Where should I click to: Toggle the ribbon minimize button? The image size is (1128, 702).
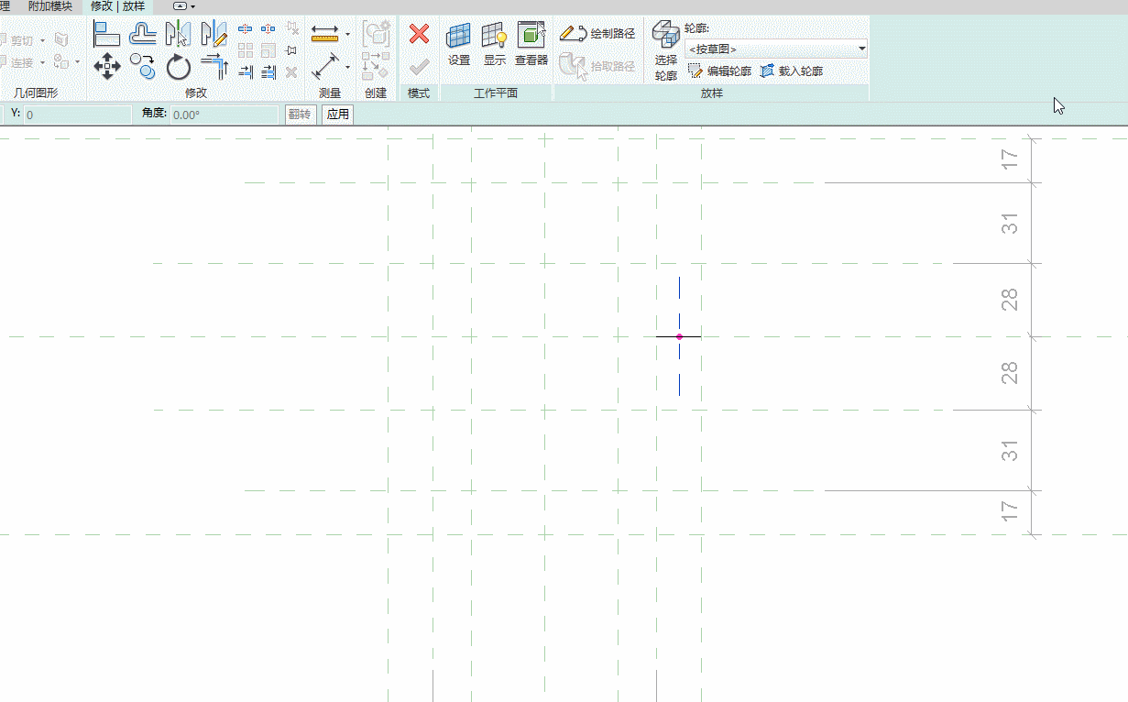pos(180,5)
